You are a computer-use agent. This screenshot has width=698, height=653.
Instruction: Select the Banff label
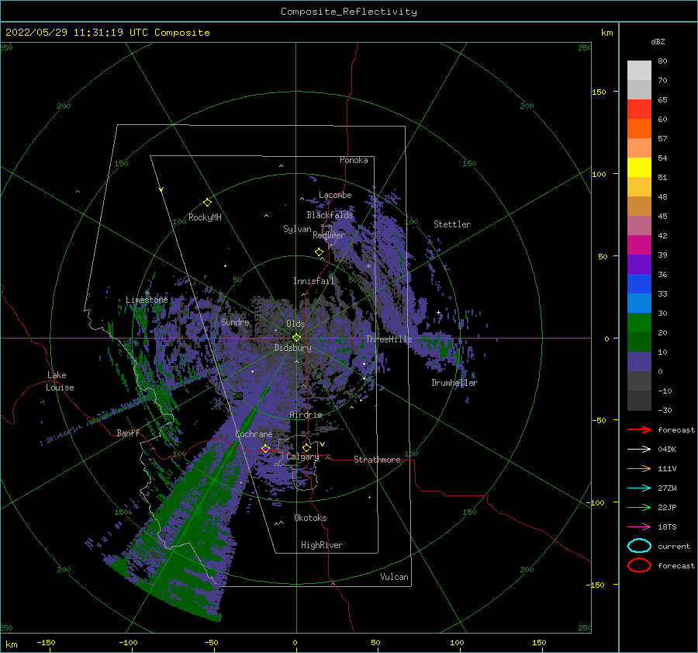point(128,432)
